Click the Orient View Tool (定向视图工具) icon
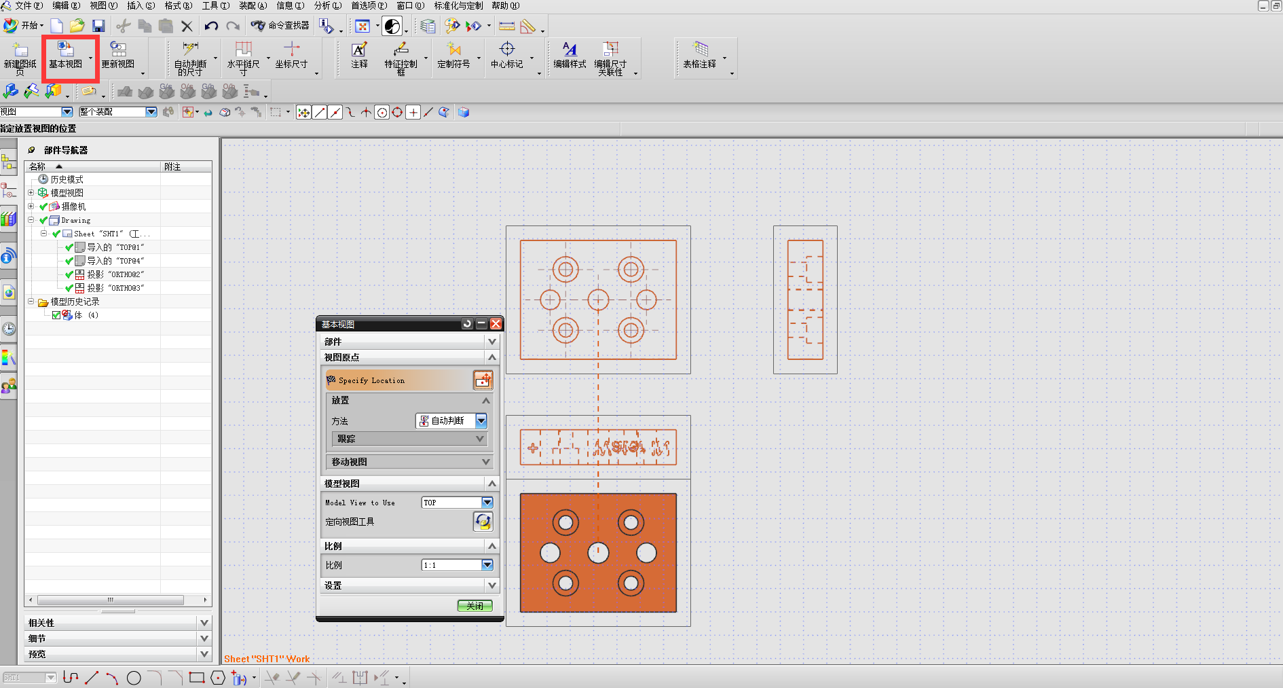Viewport: 1283px width, 688px height. (x=483, y=522)
